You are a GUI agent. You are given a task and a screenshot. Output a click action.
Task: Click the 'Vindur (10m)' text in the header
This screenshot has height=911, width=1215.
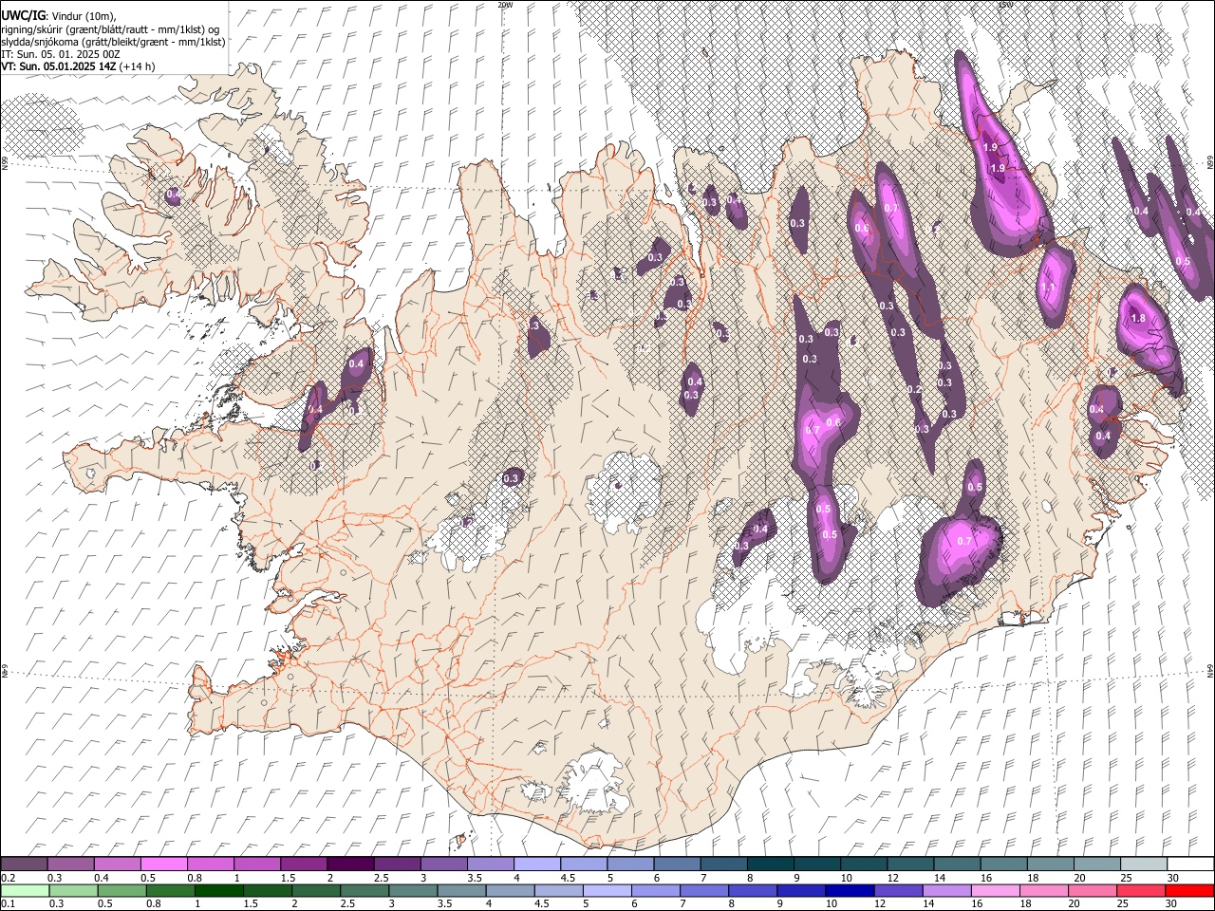click(x=84, y=15)
